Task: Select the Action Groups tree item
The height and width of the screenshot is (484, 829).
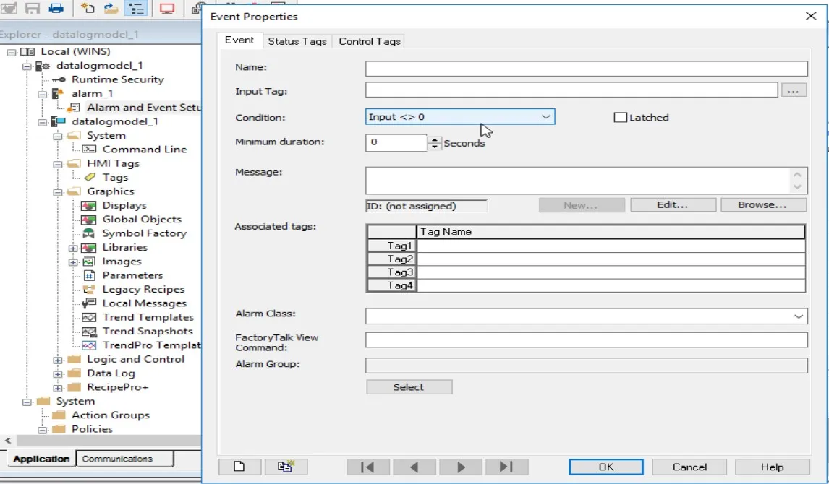Action: [111, 415]
